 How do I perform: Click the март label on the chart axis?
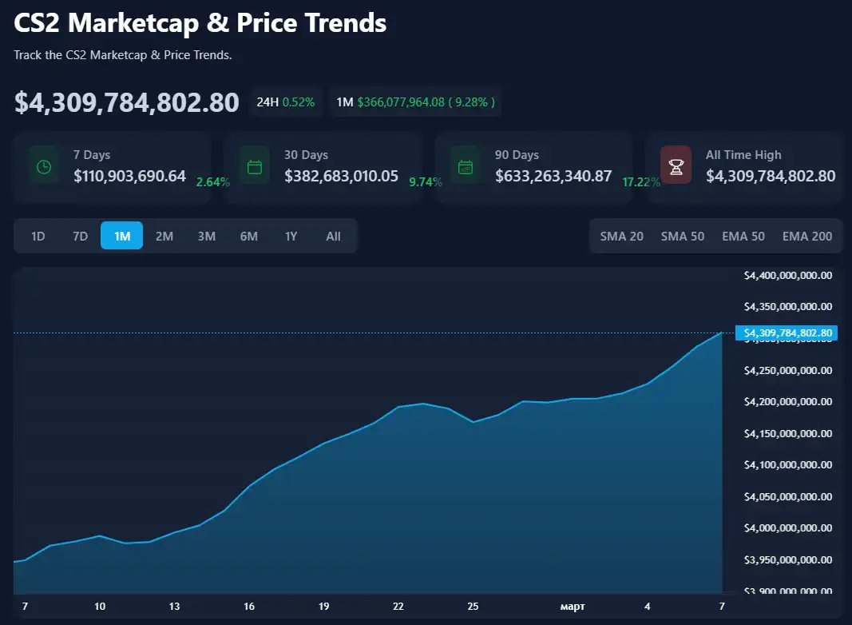point(573,607)
